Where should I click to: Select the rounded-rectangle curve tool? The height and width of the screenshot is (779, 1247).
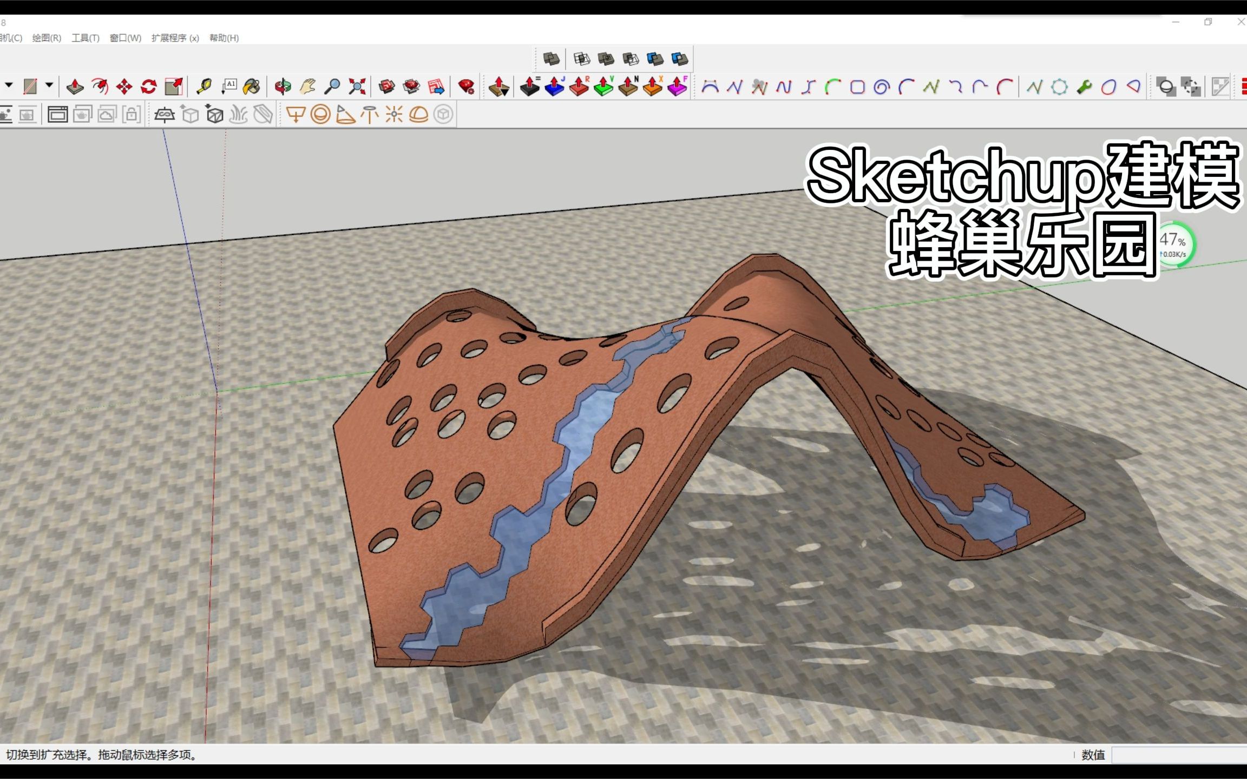pyautogui.click(x=857, y=87)
